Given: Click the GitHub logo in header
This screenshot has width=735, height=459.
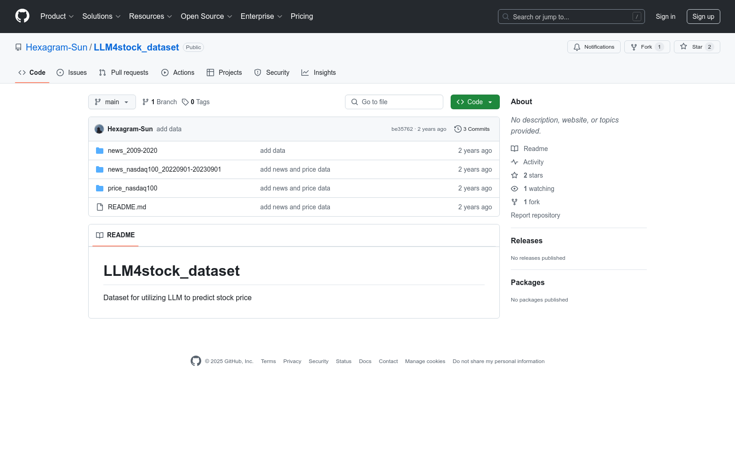Looking at the screenshot, I should (22, 16).
